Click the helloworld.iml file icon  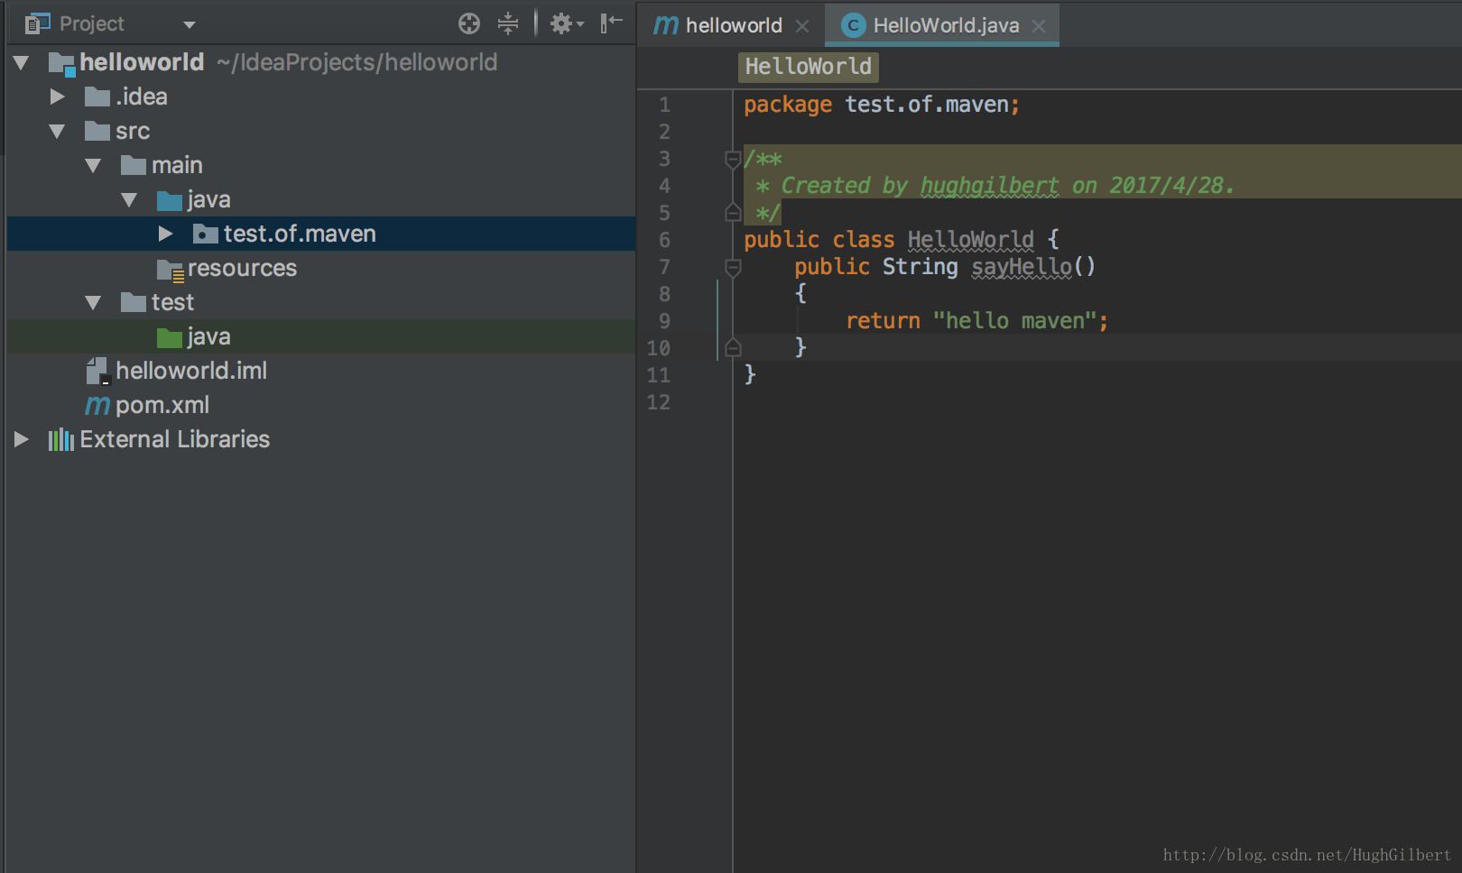[x=97, y=371]
